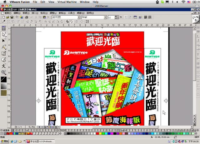Click the pie-shape icon in second toolbar

[67, 22]
